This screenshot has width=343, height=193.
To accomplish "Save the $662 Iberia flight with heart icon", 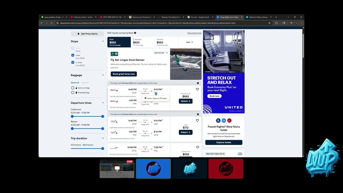I will tap(197, 89).
